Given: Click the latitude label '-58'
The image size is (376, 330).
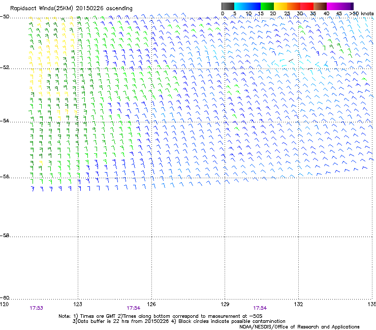Looking at the screenshot, I should 5,236.
